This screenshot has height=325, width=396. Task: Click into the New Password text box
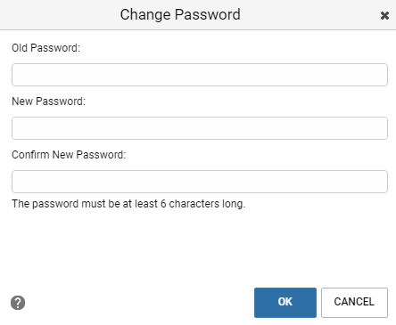click(200, 128)
